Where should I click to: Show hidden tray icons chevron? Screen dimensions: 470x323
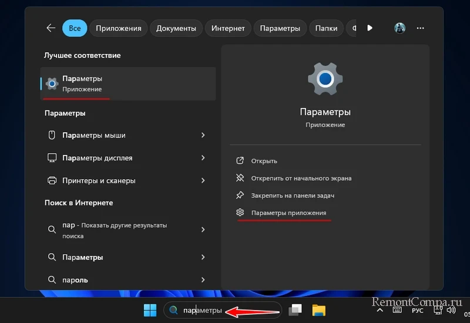(x=380, y=310)
